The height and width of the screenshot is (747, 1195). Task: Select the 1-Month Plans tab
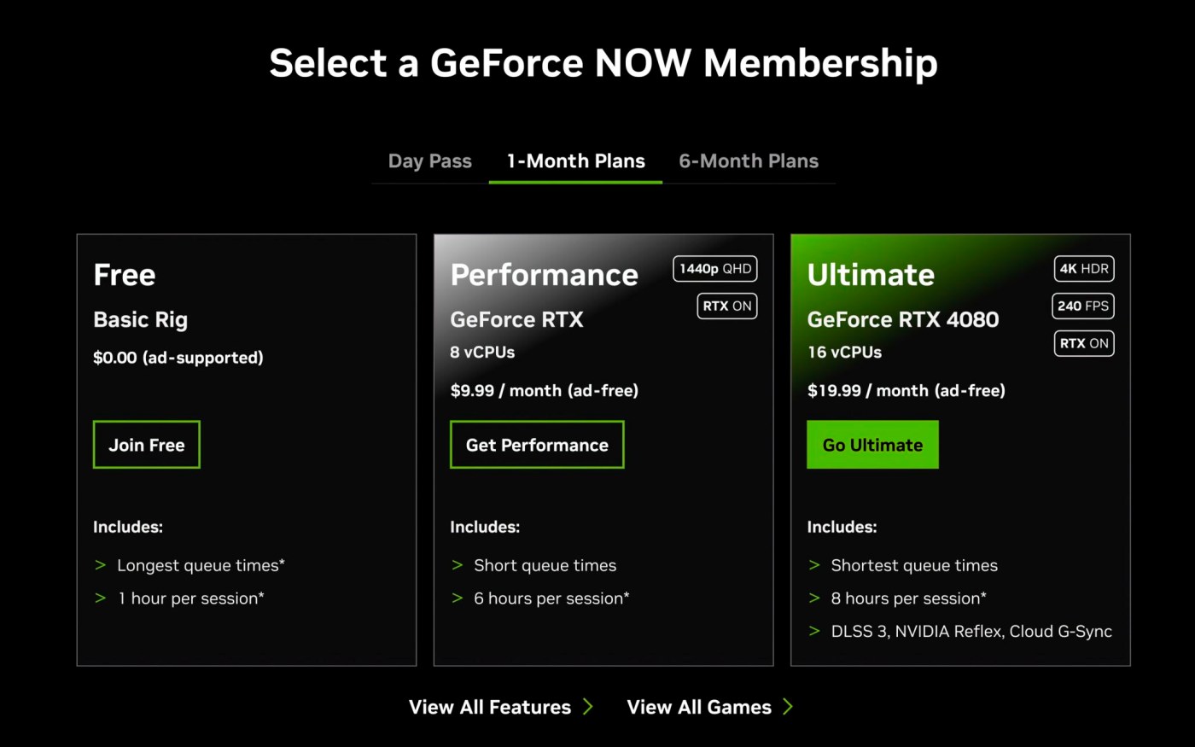point(575,161)
